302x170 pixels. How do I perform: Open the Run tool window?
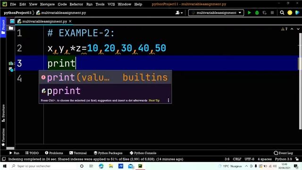click(x=14, y=153)
